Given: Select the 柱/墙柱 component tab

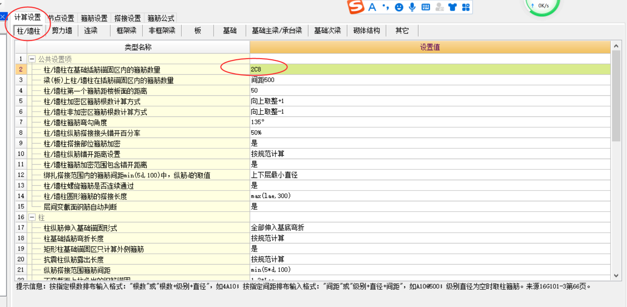Looking at the screenshot, I should click(29, 31).
